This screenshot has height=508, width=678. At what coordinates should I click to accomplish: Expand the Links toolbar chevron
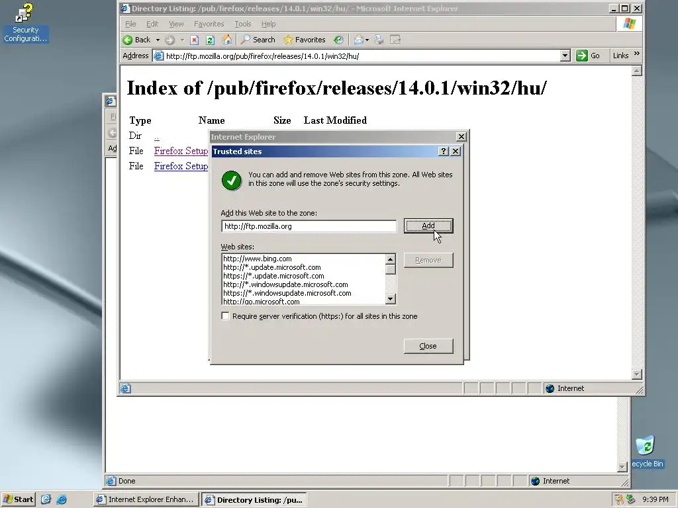click(636, 54)
